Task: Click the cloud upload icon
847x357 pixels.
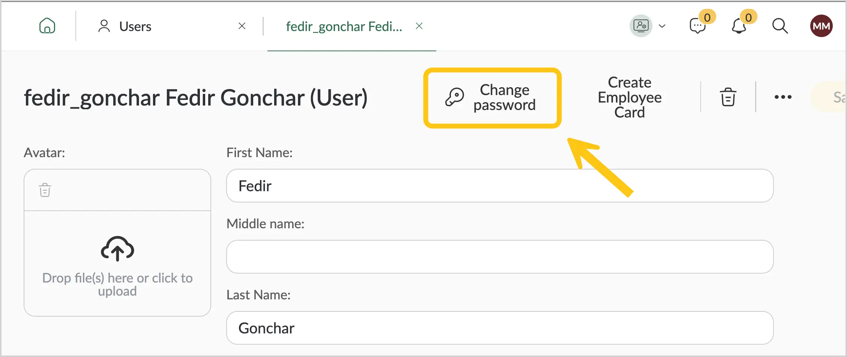Action: click(x=117, y=248)
